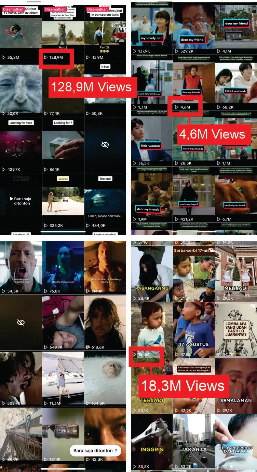Open the 'TERJADI' video with 50,1K views
Image resolution: width=257 pixels, height=472 pixels.
pos(152,386)
